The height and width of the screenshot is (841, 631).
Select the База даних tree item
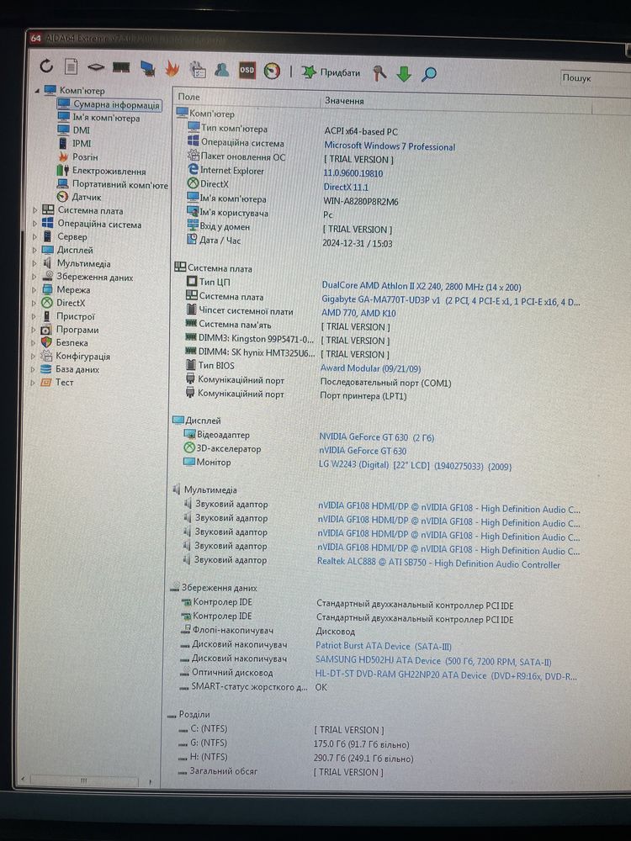tap(71, 369)
